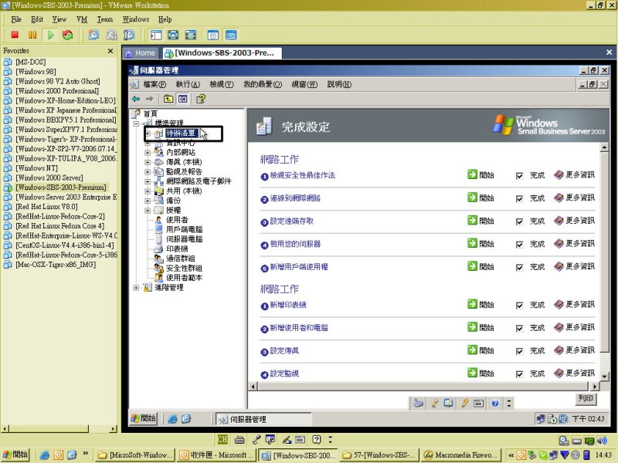Expand the 監視及報告 tree node
618x463 pixels.
[148, 171]
